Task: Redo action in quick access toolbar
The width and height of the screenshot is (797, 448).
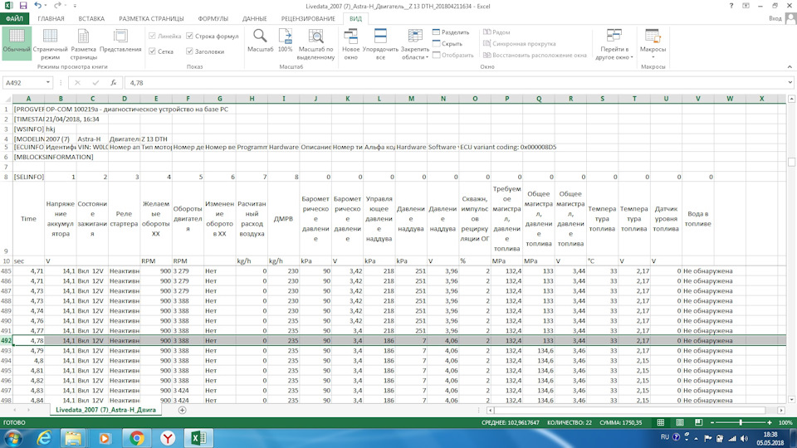Action: (x=57, y=6)
